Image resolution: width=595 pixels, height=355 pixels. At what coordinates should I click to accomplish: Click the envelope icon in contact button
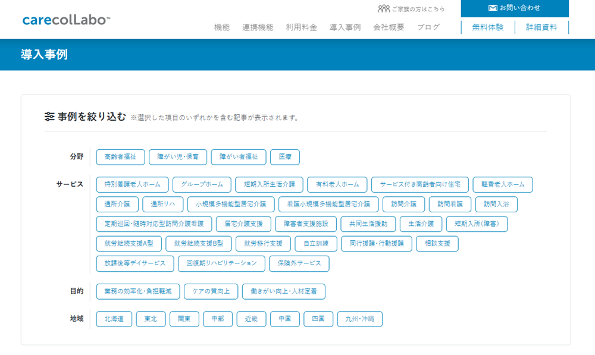point(493,8)
